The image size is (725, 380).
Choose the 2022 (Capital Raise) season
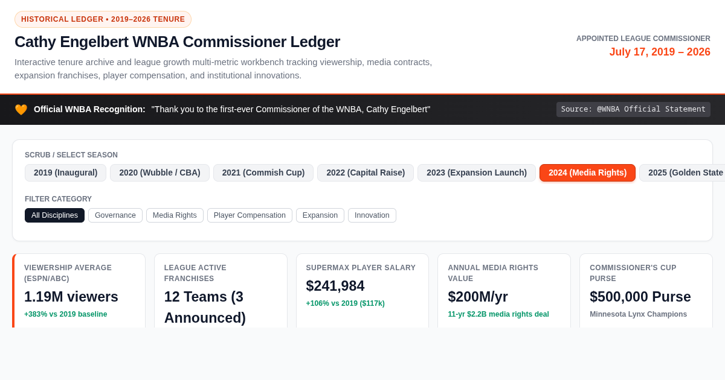pyautogui.click(x=366, y=173)
